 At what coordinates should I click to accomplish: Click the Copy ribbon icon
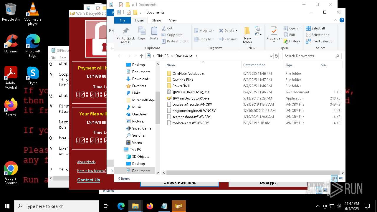click(142, 33)
